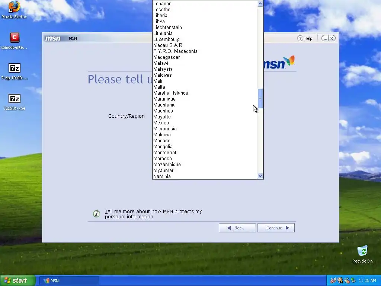Image resolution: width=381 pixels, height=286 pixels.
Task: Choose Luxembourg in the list
Action: point(205,39)
